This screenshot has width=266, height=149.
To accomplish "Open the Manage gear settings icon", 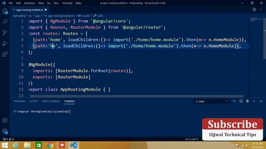I will tap(5, 131).
